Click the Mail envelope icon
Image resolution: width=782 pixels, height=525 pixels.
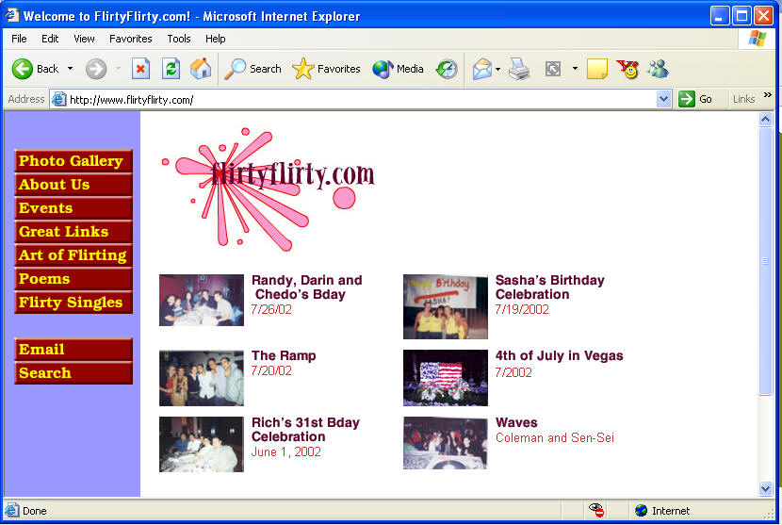click(x=482, y=69)
